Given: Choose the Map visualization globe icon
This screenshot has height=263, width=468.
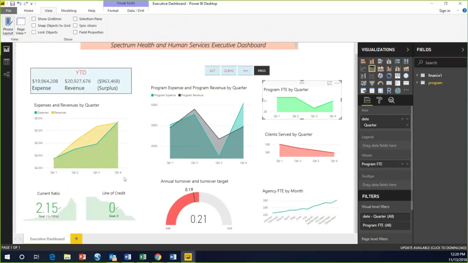Looking at the screenshot, I should (x=406, y=76).
